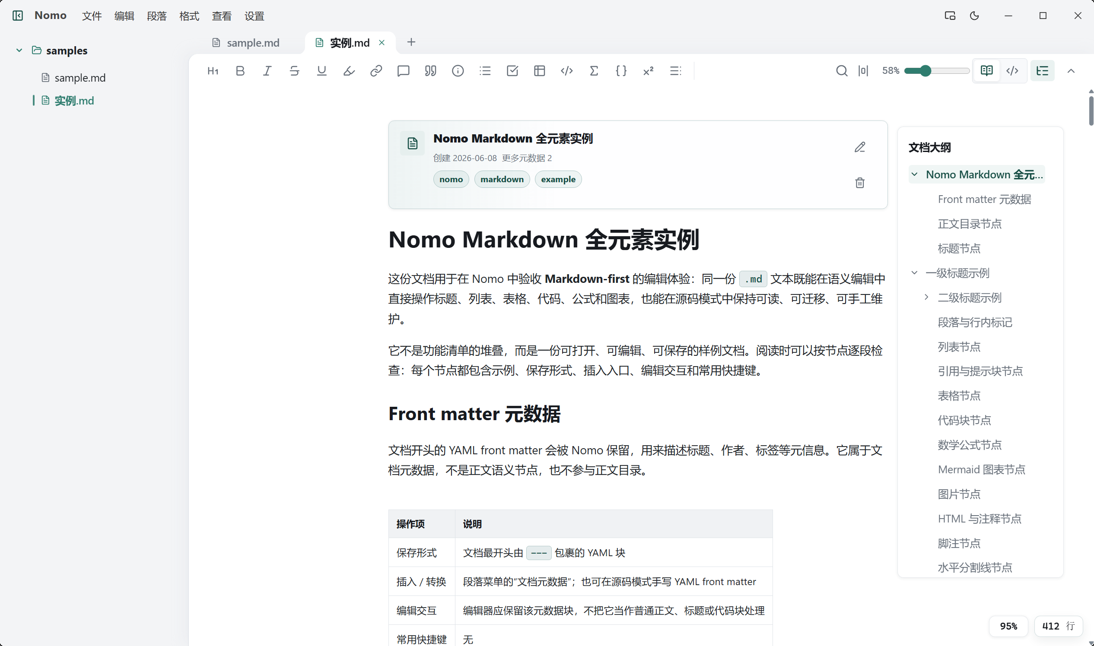
Task: Jump to 表格节点 in outline
Action: pyautogui.click(x=959, y=396)
